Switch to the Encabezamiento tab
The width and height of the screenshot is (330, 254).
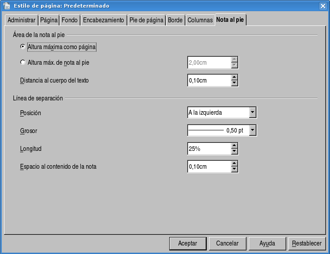(104, 21)
